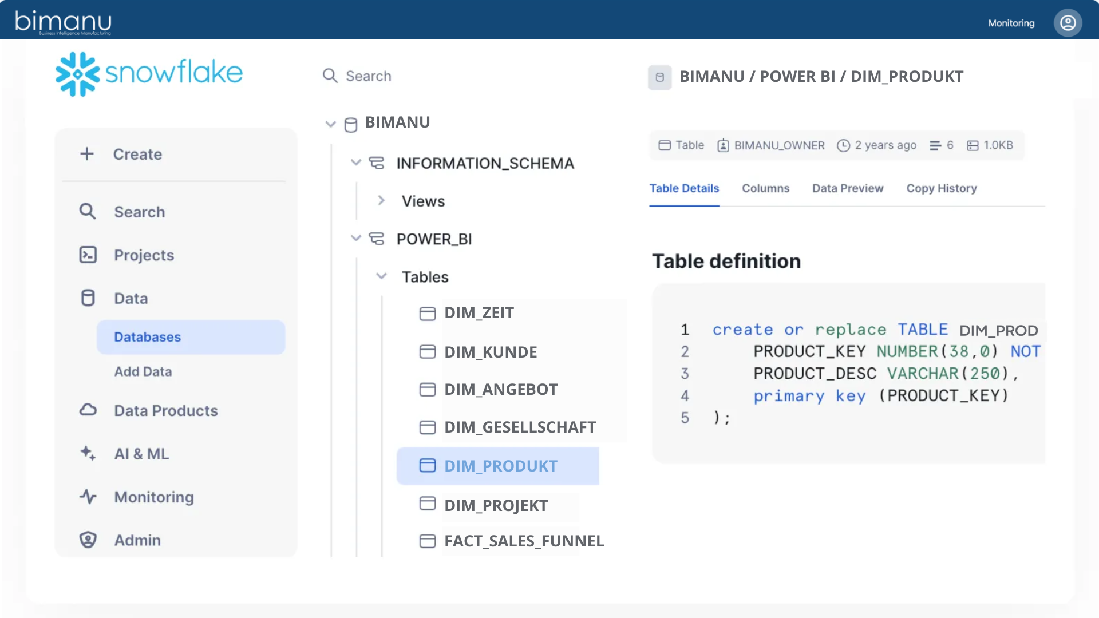Click the plus icon beside Create
The width and height of the screenshot is (1099, 618).
87,154
